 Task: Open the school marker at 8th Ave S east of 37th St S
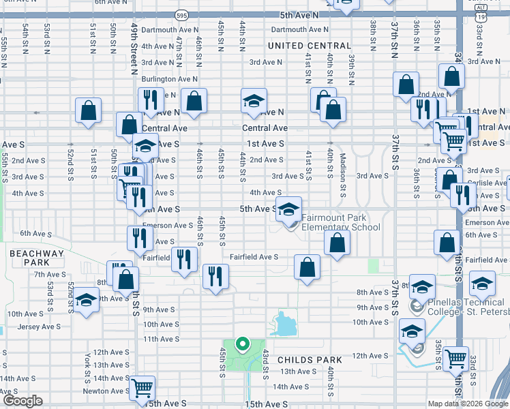[x=423, y=288]
